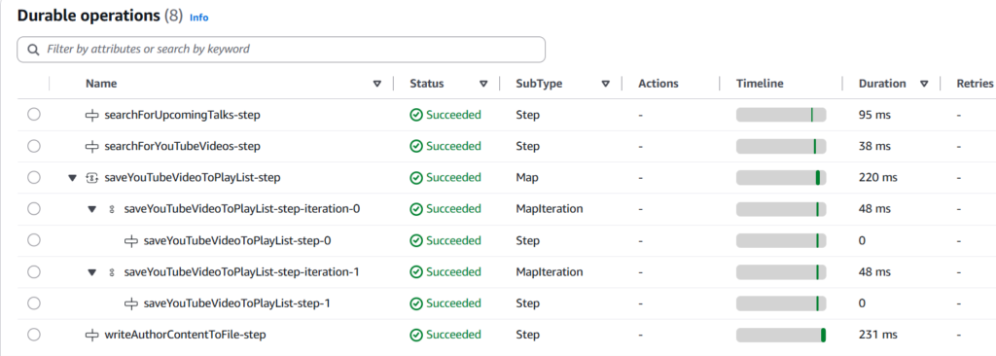Image resolution: width=996 pixels, height=356 pixels.
Task: Focus the filter by attributes search field
Action: click(x=281, y=49)
